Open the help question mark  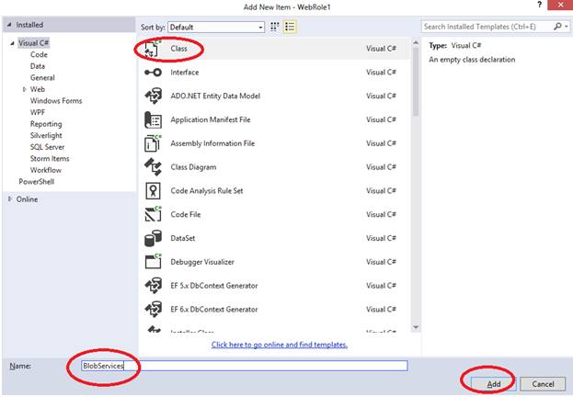(539, 5)
